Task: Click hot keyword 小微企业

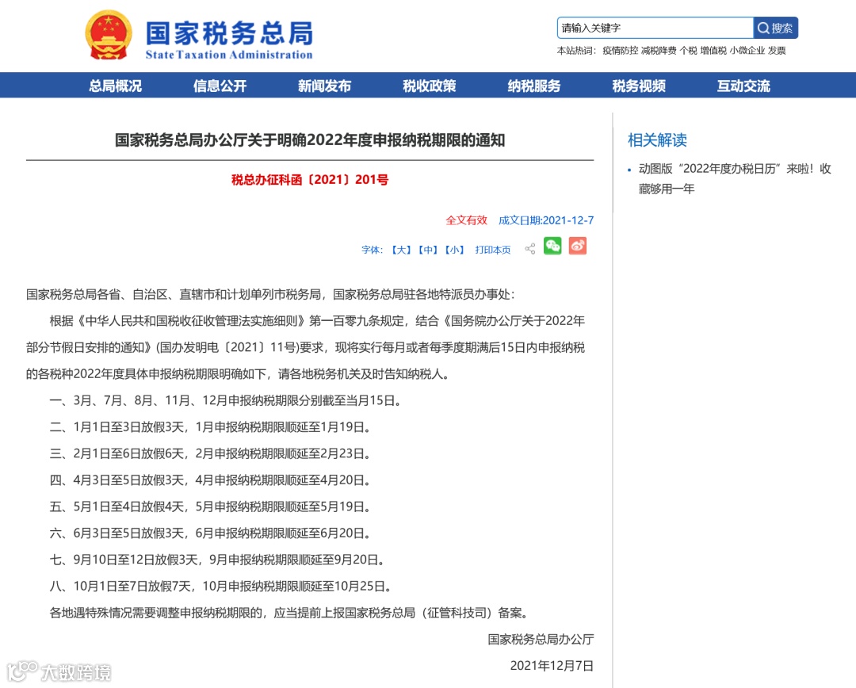Action: tap(747, 51)
